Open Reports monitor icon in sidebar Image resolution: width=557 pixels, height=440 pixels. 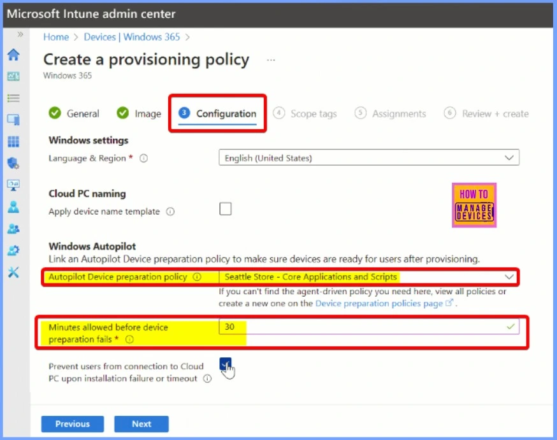tap(13, 185)
